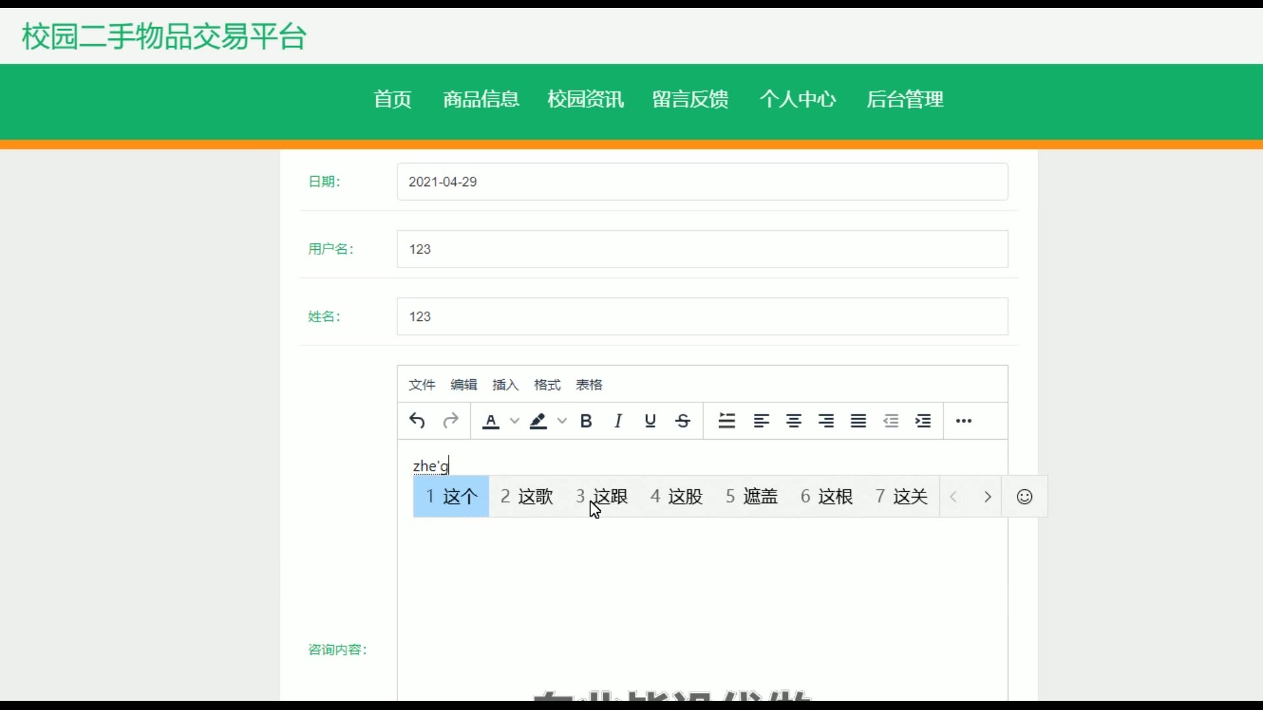The width and height of the screenshot is (1263, 710).
Task: Open the IME emoji panel
Action: tap(1024, 497)
